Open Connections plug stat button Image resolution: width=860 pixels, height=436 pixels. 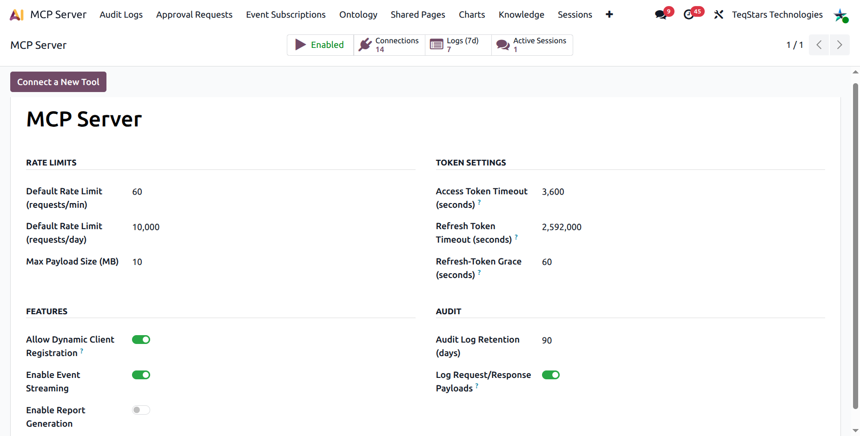[x=390, y=45]
